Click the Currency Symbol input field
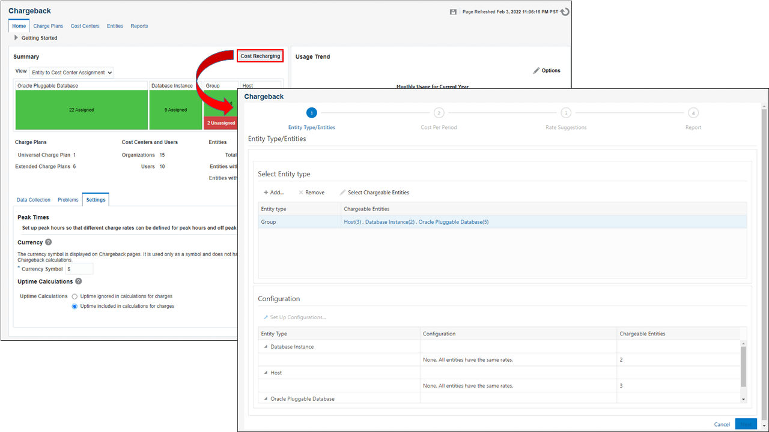Screen dimensions: 769x432 click(x=79, y=269)
